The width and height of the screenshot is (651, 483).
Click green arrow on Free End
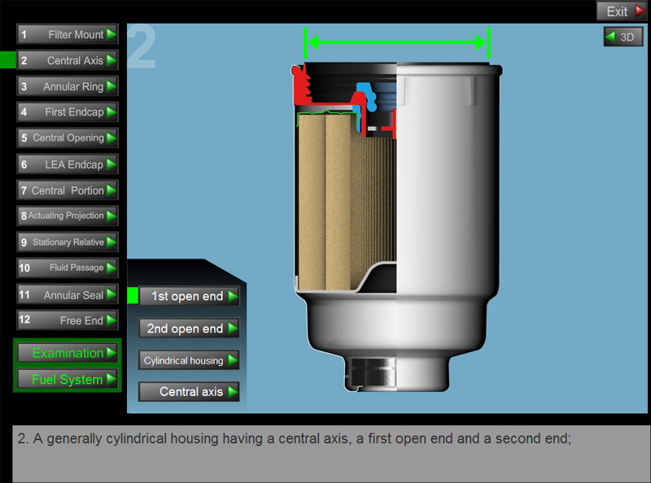(111, 320)
